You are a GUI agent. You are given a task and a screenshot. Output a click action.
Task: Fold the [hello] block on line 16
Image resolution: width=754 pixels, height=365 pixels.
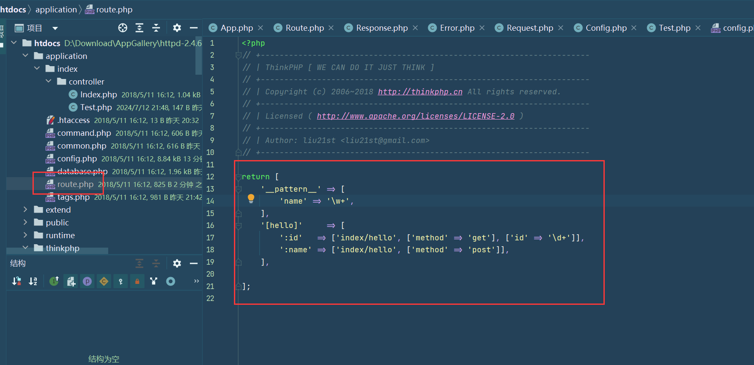point(239,225)
